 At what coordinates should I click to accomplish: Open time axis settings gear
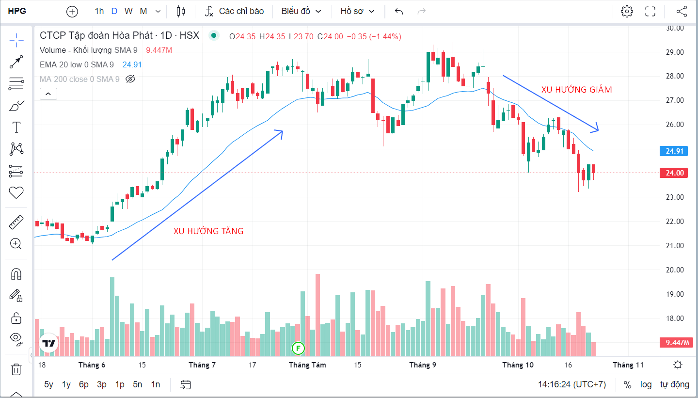[x=678, y=365]
